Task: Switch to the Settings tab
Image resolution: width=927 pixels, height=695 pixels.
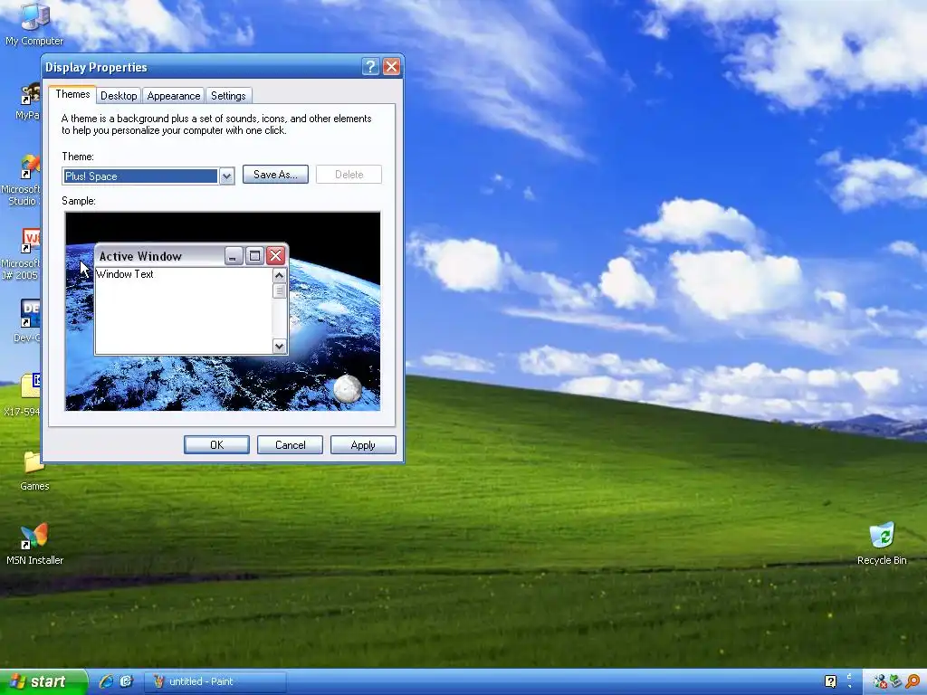Action: (228, 96)
